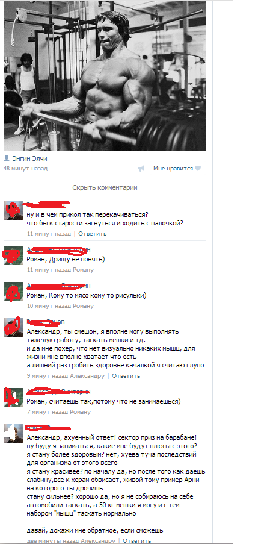Viewport: 279px width, 544px height.
Task: Click 'Александру' recipient in the 9 minutes ago comment
Action: click(87, 376)
